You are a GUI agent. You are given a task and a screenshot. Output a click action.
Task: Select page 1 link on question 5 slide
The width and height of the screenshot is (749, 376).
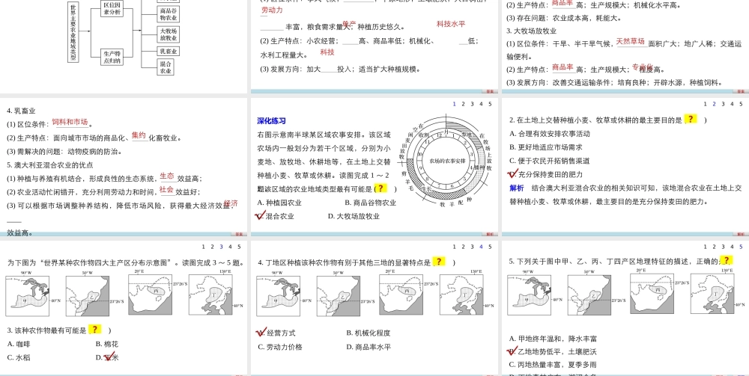(x=705, y=247)
